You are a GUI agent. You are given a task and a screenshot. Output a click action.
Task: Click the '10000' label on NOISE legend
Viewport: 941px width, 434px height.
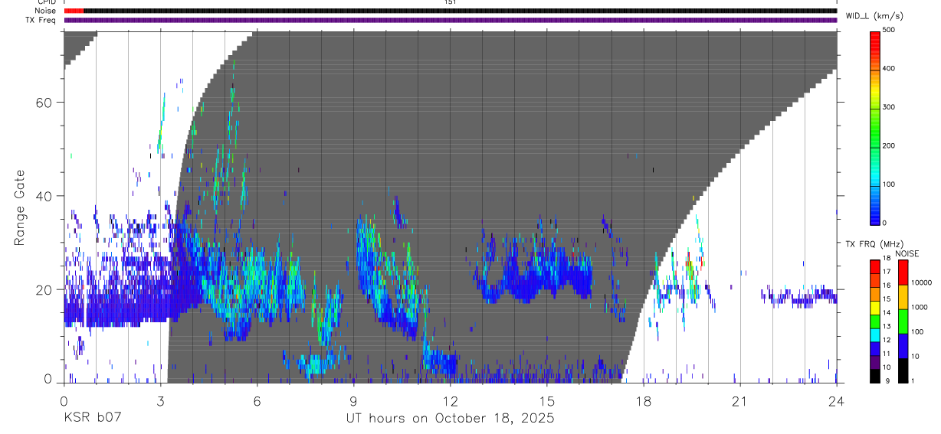click(x=921, y=283)
